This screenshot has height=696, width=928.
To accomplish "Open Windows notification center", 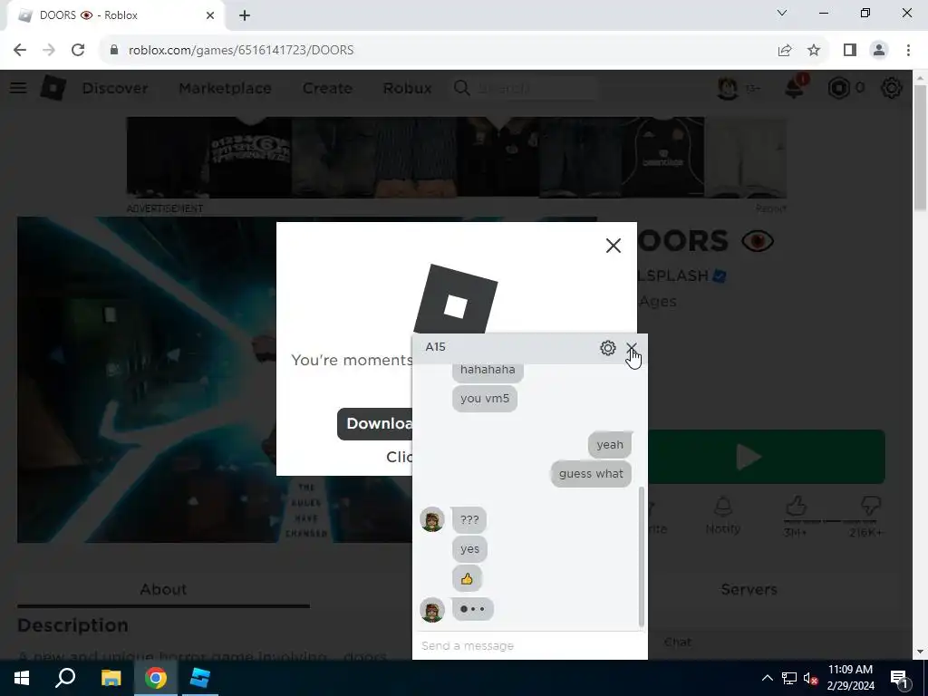I will (x=899, y=679).
